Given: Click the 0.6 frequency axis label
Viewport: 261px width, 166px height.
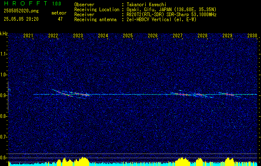Looking at the screenshot, I should 3,158.
